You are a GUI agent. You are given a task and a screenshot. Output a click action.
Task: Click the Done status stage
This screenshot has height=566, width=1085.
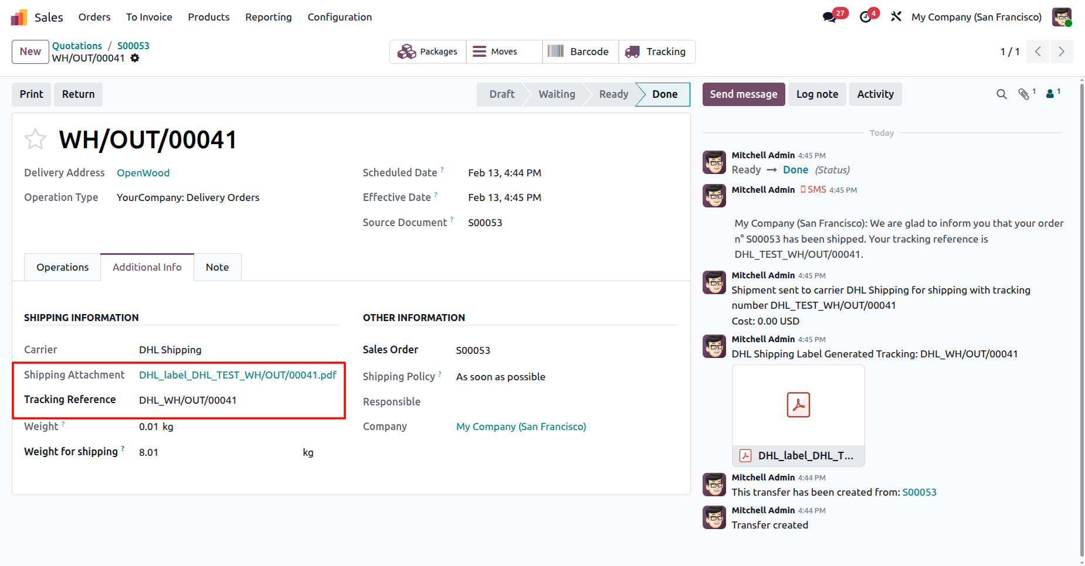click(x=665, y=94)
